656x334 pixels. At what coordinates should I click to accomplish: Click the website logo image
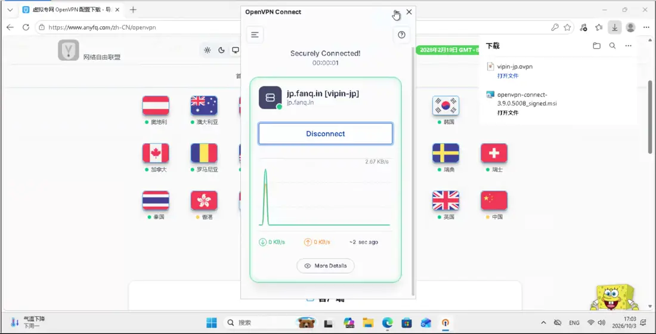point(68,50)
